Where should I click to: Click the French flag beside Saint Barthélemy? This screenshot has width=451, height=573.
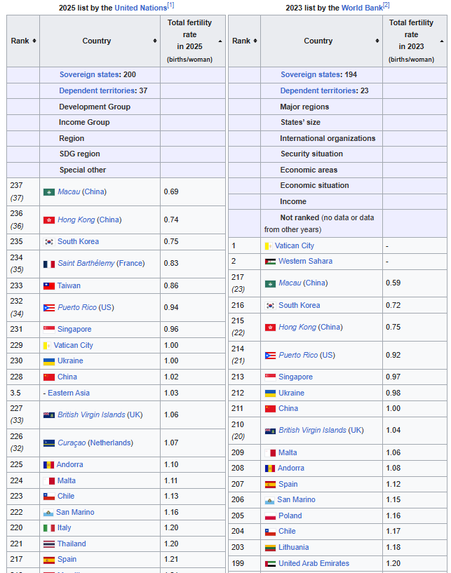tap(49, 264)
